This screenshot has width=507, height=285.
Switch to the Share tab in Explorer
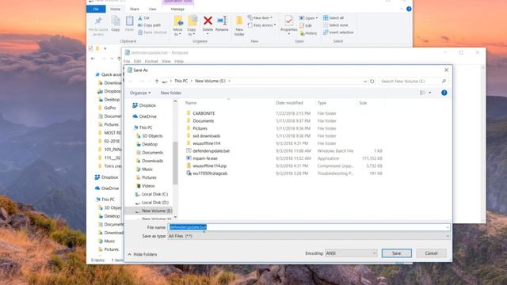click(134, 9)
